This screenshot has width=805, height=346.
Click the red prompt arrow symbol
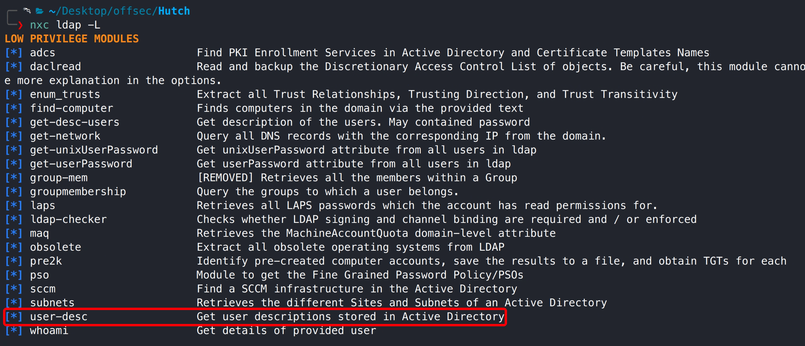20,25
